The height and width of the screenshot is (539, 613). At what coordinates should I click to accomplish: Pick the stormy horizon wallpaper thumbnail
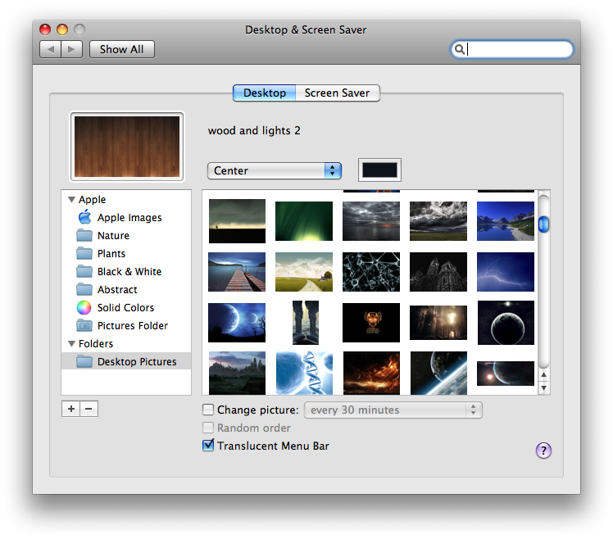[x=237, y=221]
